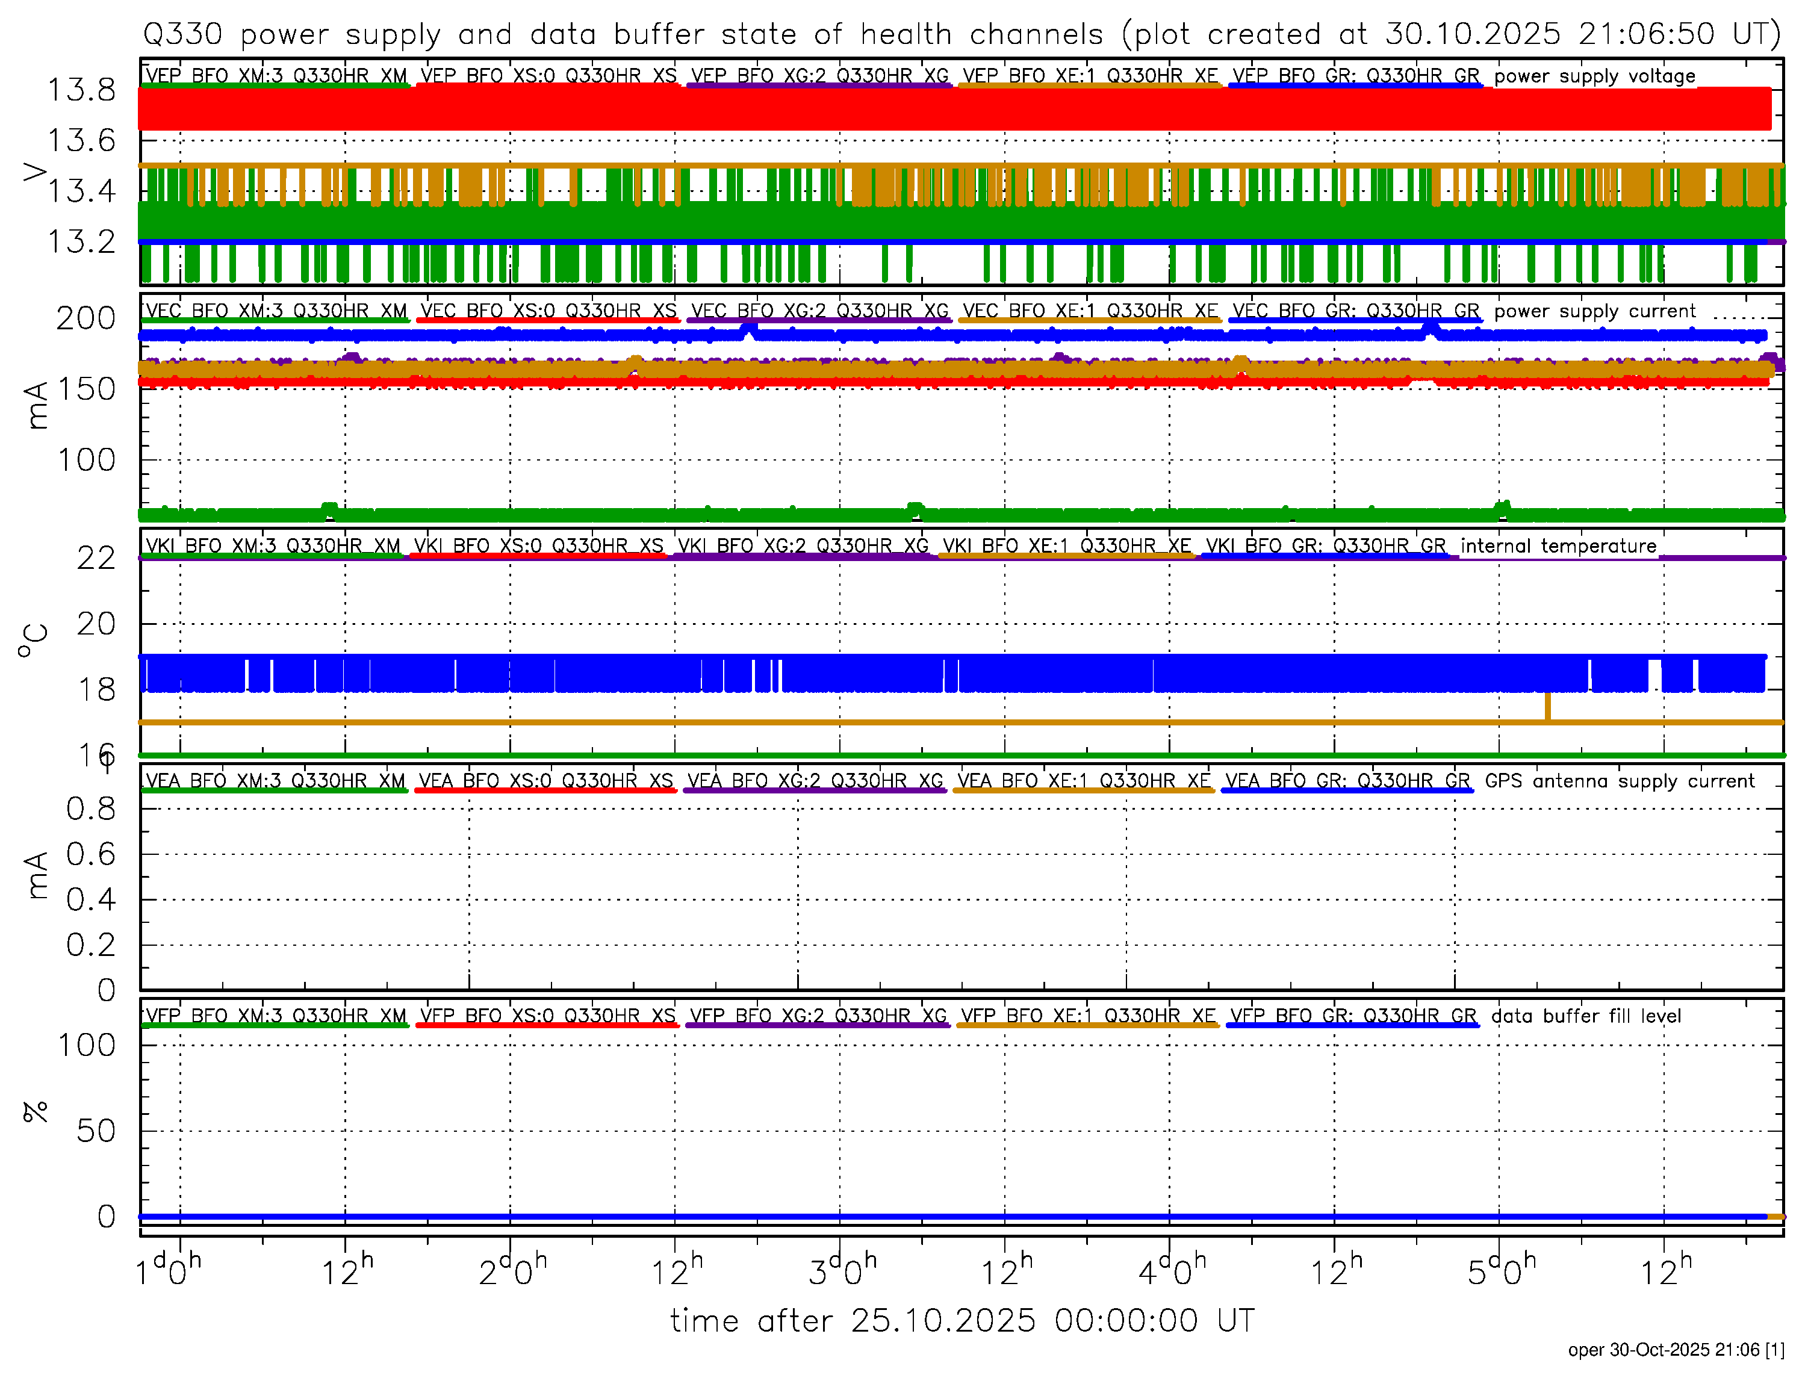Click 'data buffer fill level' label

(x=1585, y=1016)
